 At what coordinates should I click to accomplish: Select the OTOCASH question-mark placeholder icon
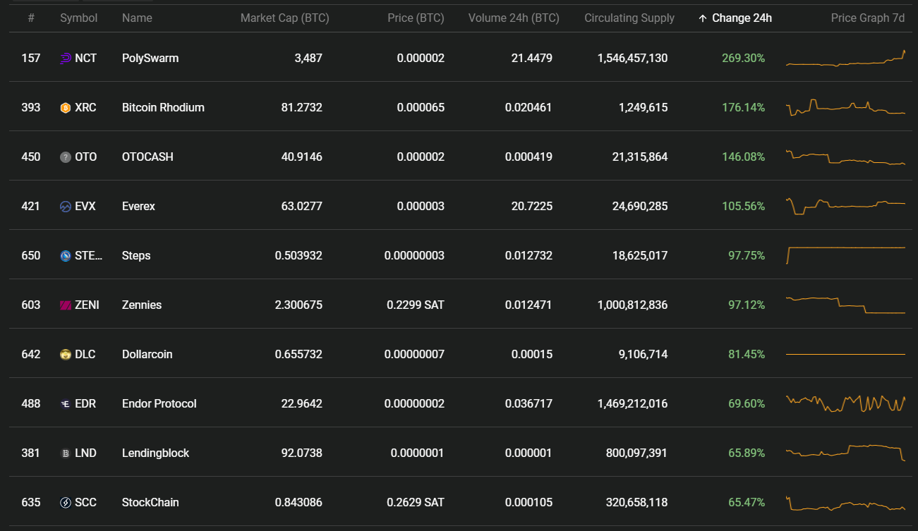[x=66, y=157]
